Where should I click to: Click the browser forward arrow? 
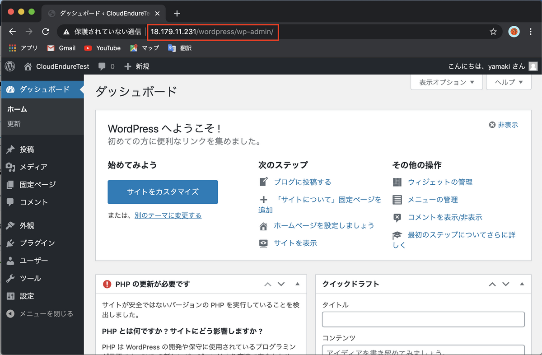[29, 32]
